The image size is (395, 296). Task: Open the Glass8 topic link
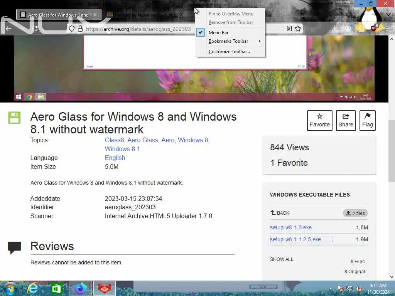click(x=114, y=140)
